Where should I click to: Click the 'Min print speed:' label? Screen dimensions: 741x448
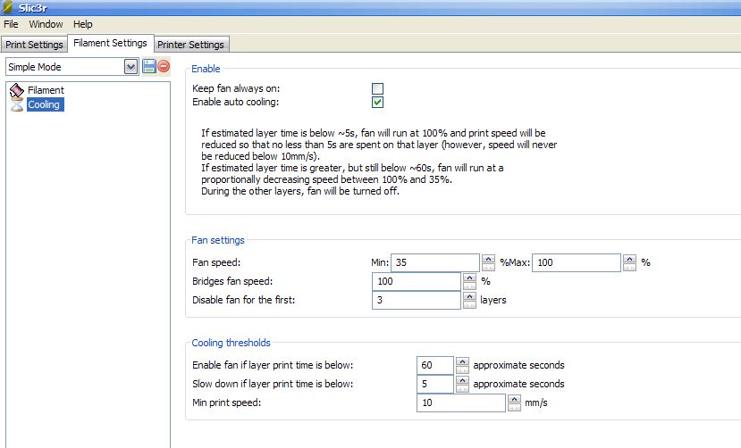pos(226,402)
